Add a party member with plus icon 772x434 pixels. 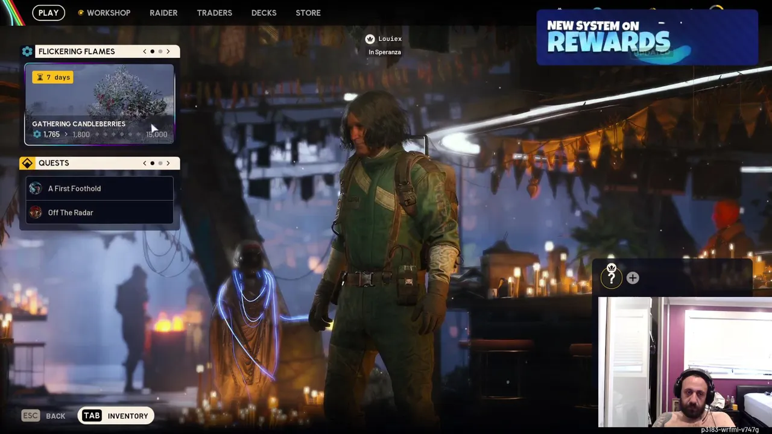pos(633,278)
